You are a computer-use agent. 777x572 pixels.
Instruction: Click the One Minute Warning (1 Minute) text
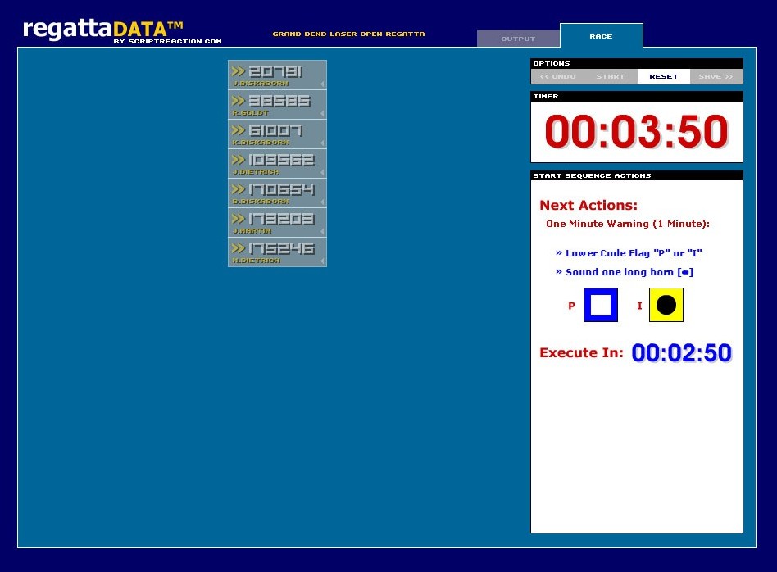tap(628, 224)
